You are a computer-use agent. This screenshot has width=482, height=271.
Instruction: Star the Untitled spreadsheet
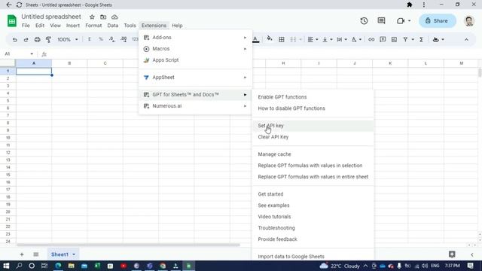tap(92, 17)
